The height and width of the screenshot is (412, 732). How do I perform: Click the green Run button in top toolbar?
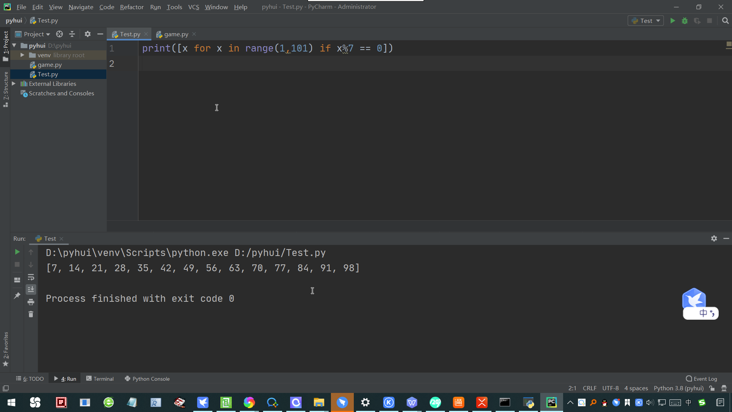pyautogui.click(x=673, y=21)
